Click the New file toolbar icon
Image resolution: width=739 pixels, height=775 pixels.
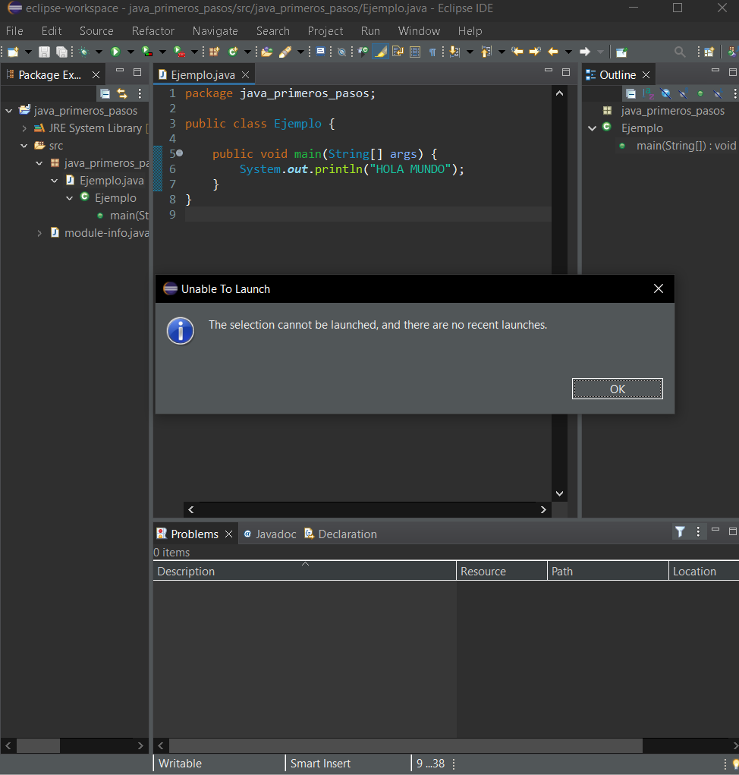14,52
